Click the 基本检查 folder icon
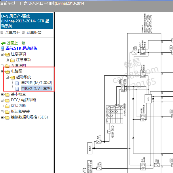 pos(7,94)
